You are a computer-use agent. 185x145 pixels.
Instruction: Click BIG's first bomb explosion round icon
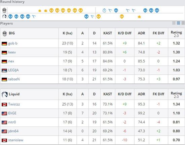coord(40,11)
